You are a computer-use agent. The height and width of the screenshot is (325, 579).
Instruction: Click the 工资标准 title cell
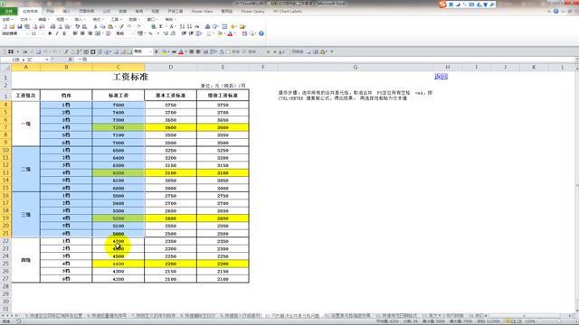[130, 77]
